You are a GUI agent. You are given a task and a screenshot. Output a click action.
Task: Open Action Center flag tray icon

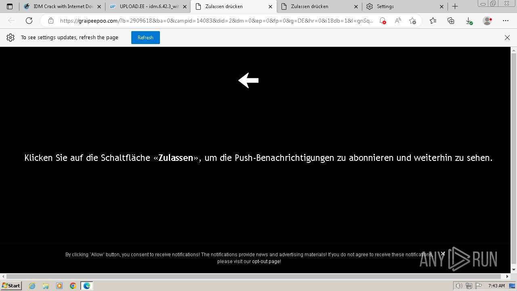478,286
